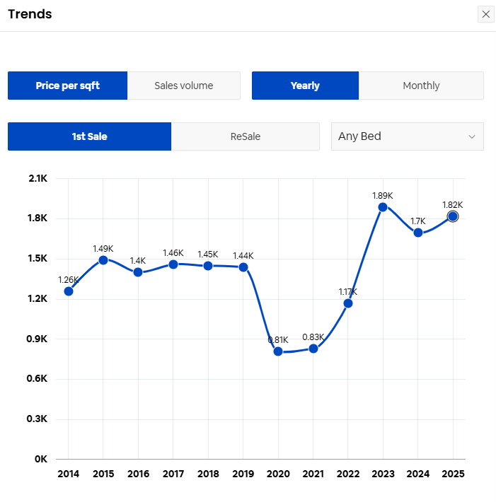
Task: Click the 2017 data point at 1.46K
Action: point(173,264)
